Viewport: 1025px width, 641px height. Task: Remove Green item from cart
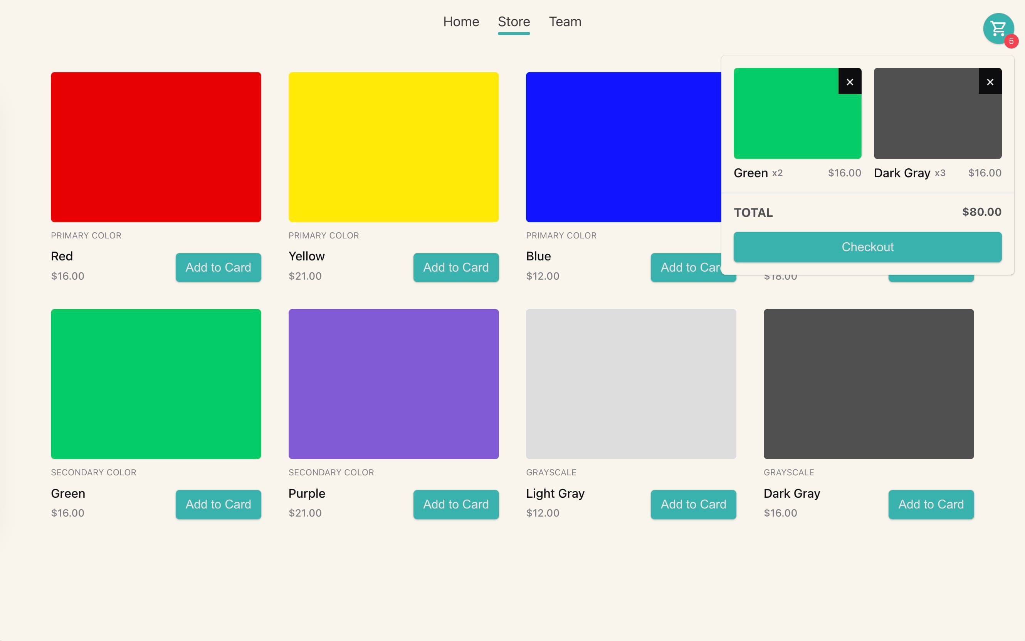849,81
